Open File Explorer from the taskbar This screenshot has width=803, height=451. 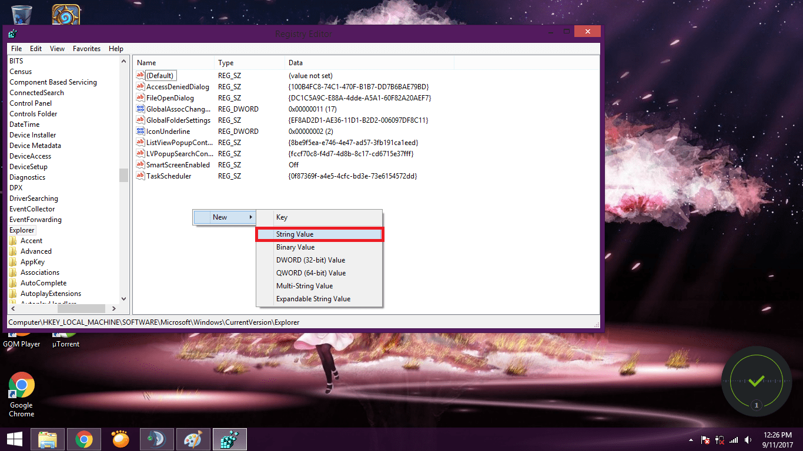point(47,439)
